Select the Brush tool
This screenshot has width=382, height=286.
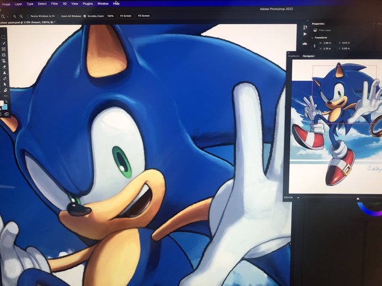[x=4, y=43]
